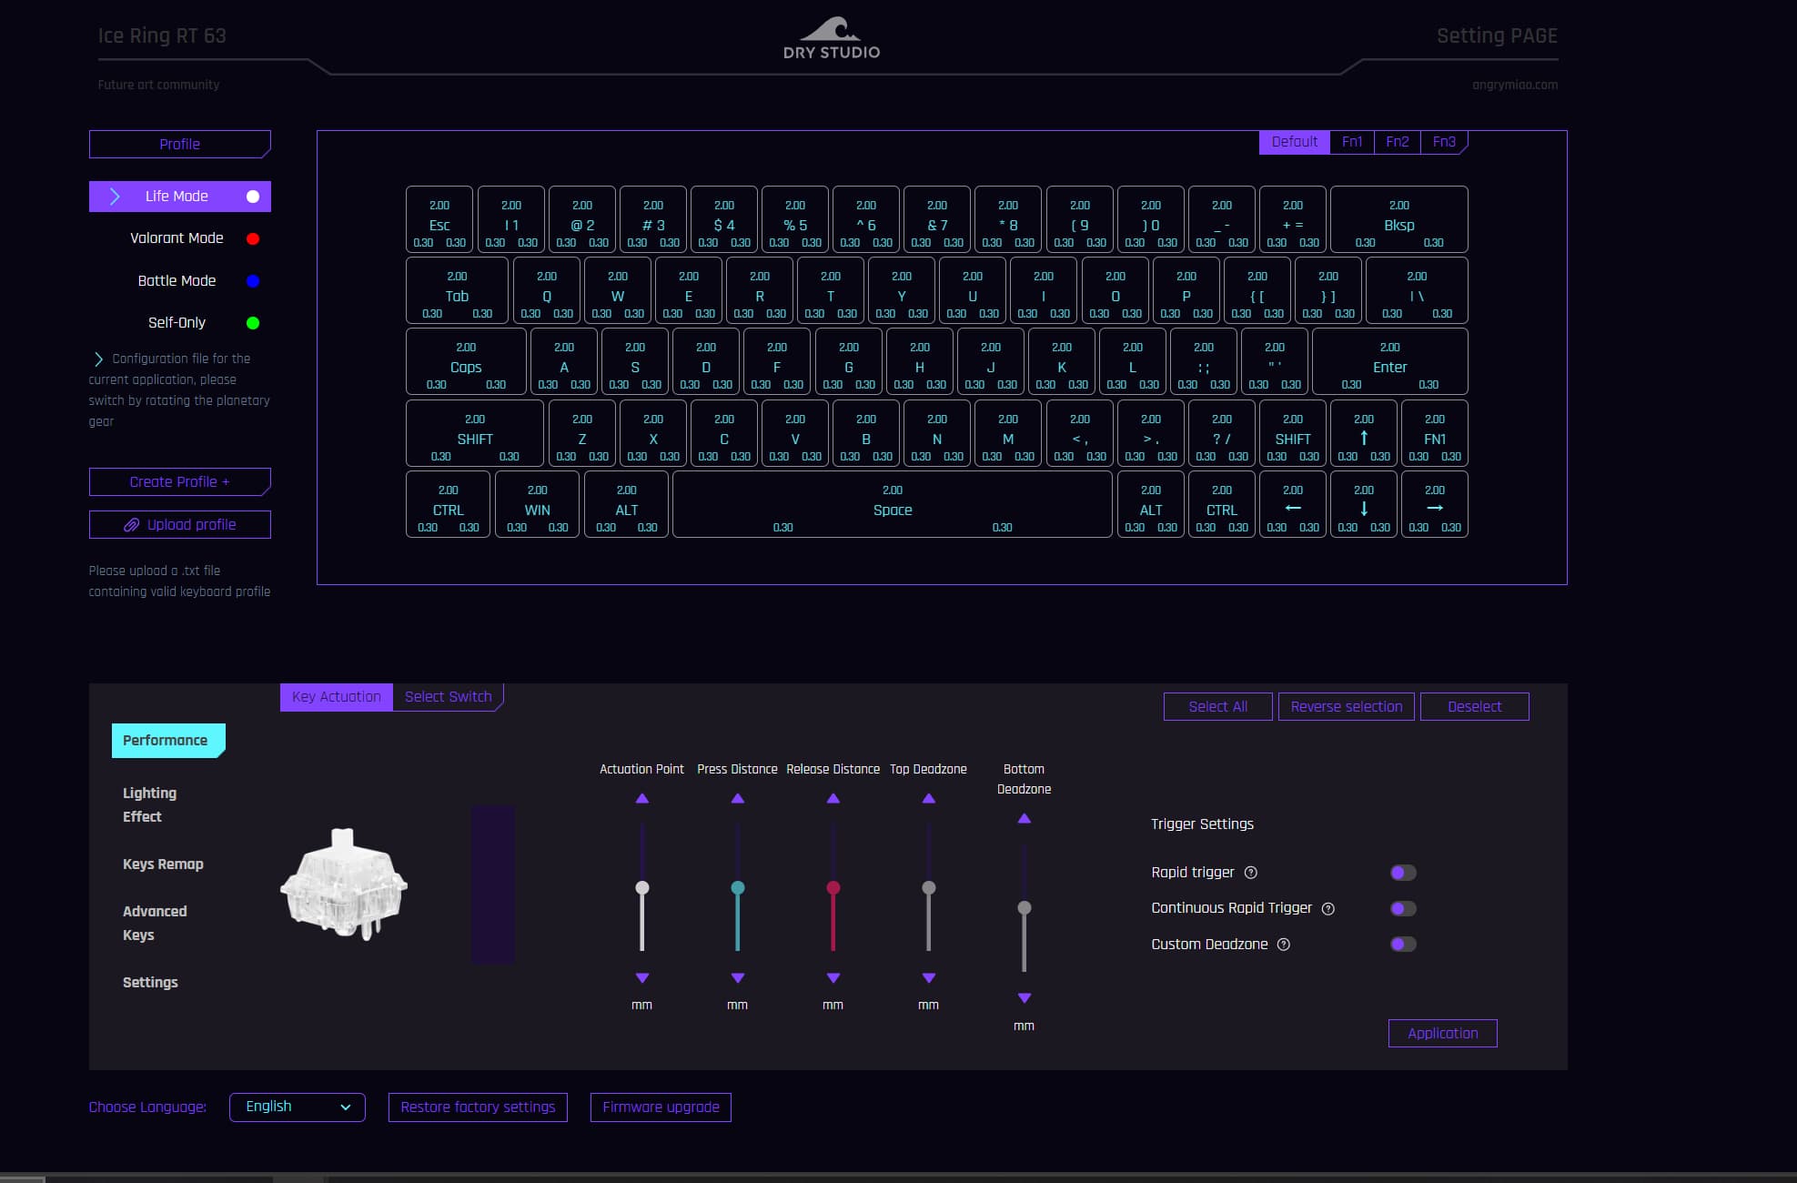The height and width of the screenshot is (1183, 1797).
Task: Click the Custom Deadzone help icon
Action: pyautogui.click(x=1284, y=945)
